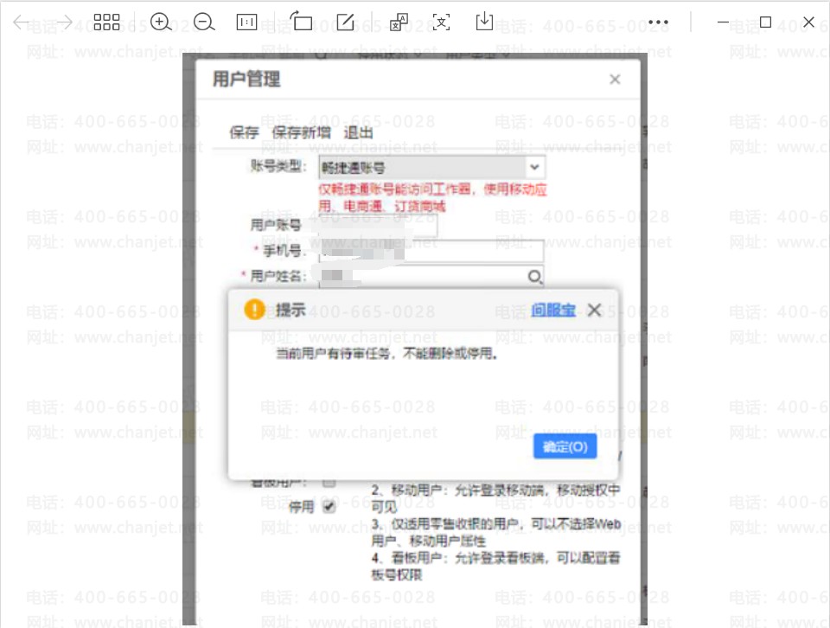Click the 用户账号 input field
Viewport: 830px width, 628px height.
click(378, 226)
